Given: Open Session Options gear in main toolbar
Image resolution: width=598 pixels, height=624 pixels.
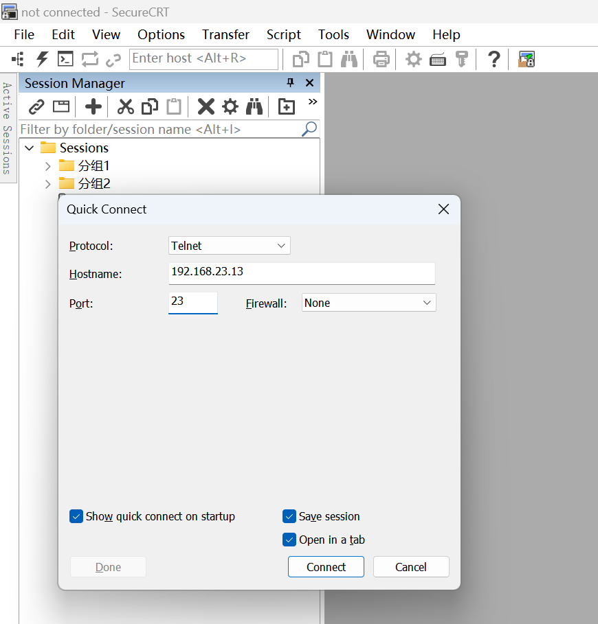Looking at the screenshot, I should (414, 59).
